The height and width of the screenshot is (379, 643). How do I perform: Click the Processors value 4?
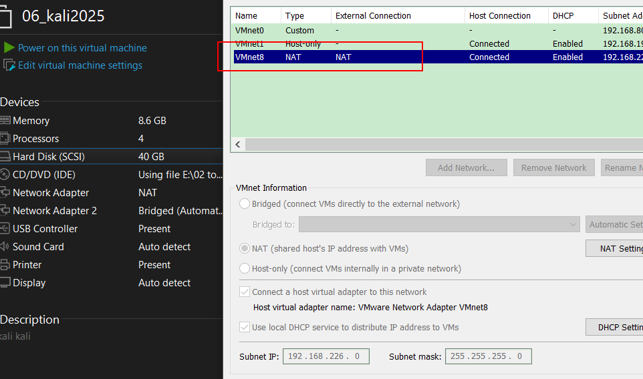click(x=141, y=138)
